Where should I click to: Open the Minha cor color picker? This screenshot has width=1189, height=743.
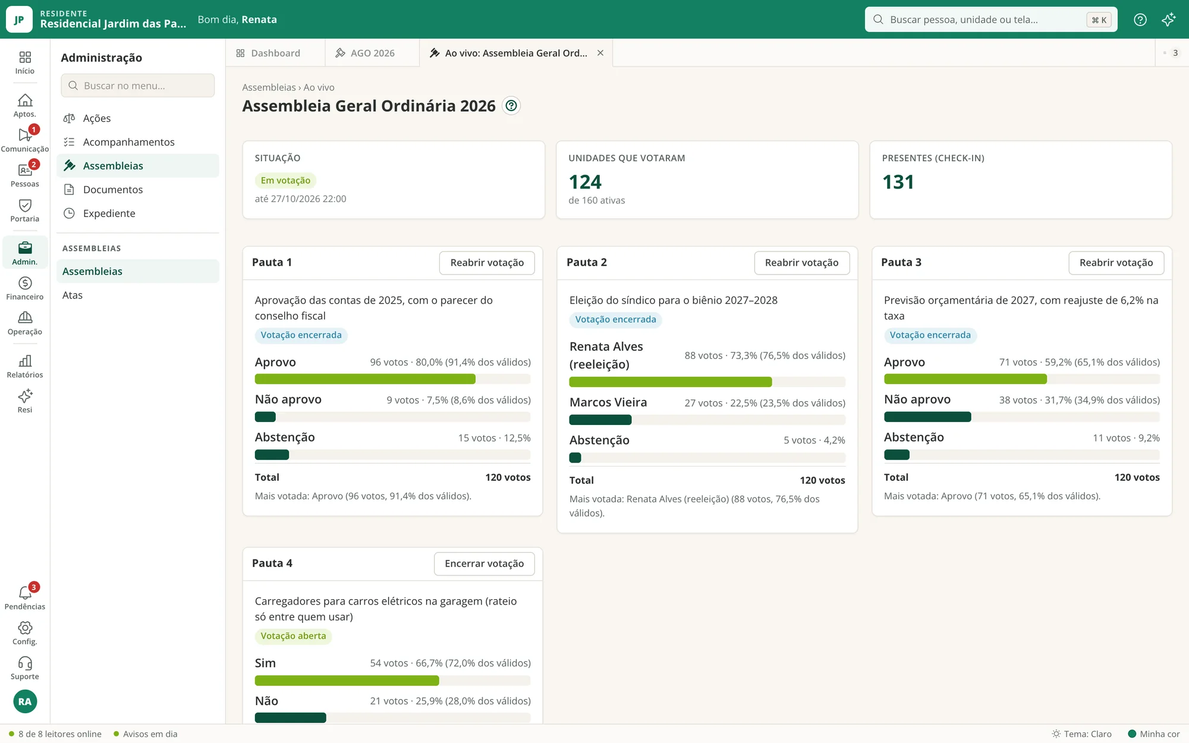coord(1154,734)
